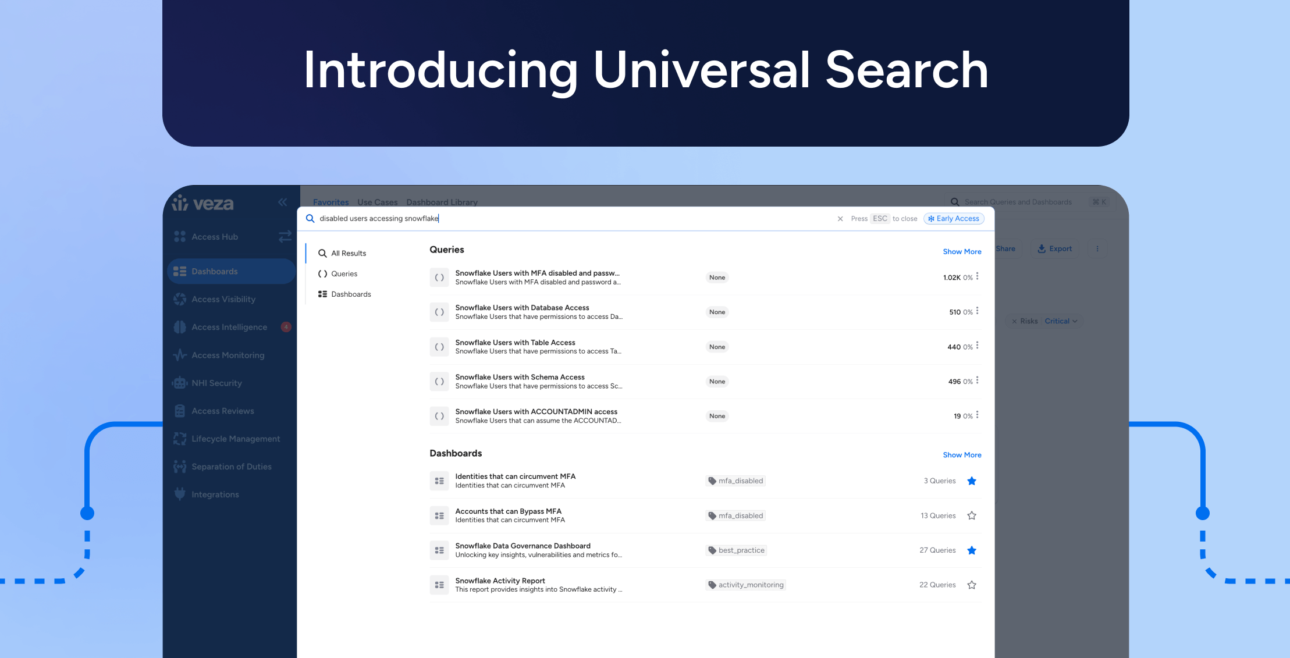Click dashboard icon for Accounts that Bypass MFA
This screenshot has width=1290, height=658.
439,515
